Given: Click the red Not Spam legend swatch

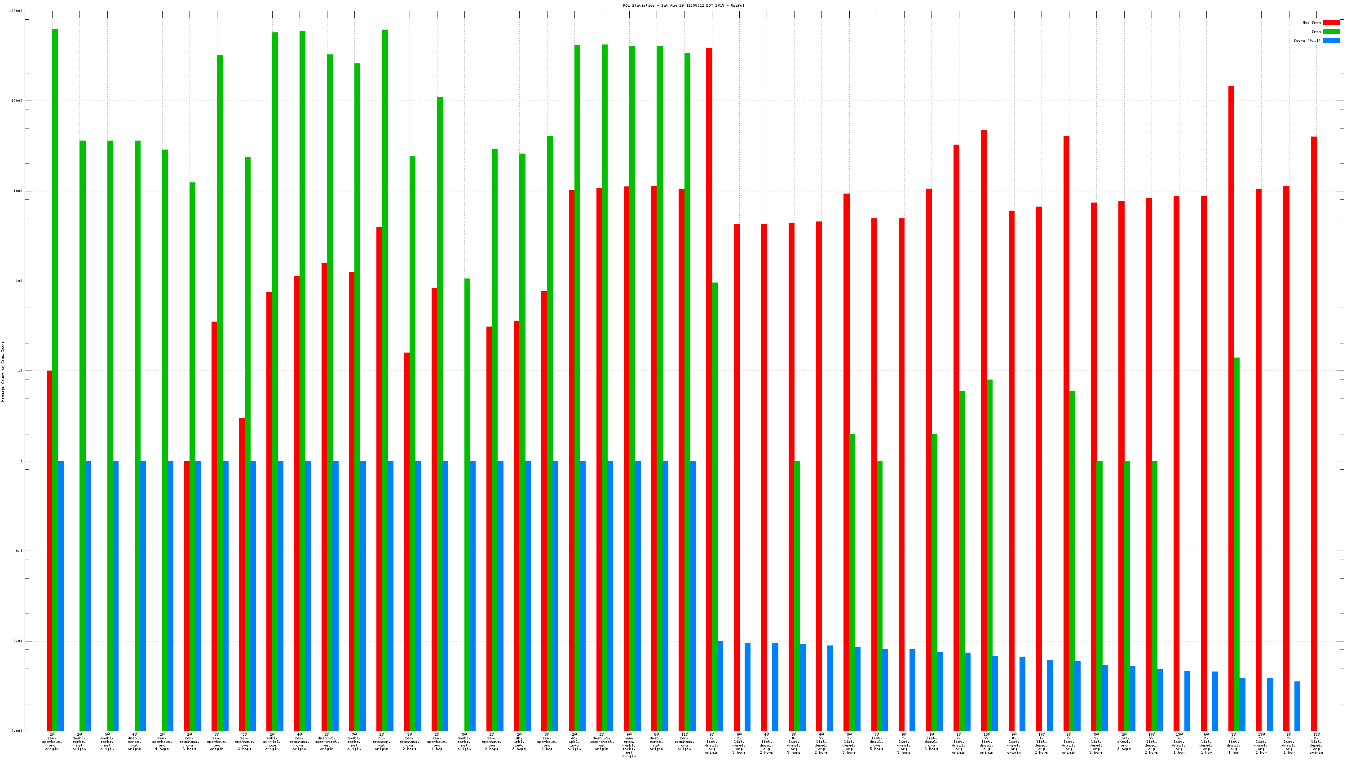Looking at the screenshot, I should click(x=1331, y=22).
